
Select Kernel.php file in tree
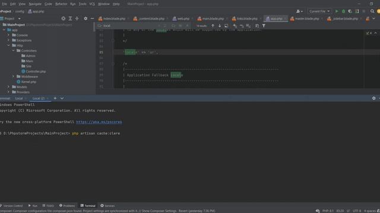(x=26, y=82)
